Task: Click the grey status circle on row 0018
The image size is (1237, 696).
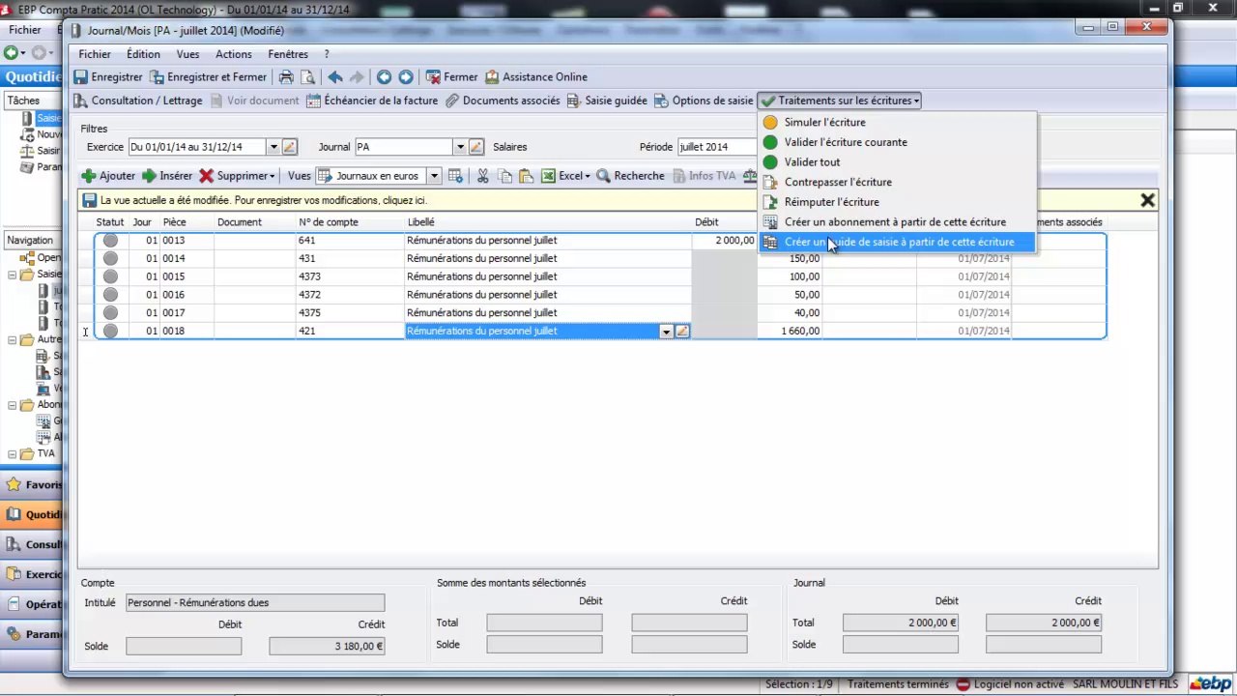Action: point(110,332)
